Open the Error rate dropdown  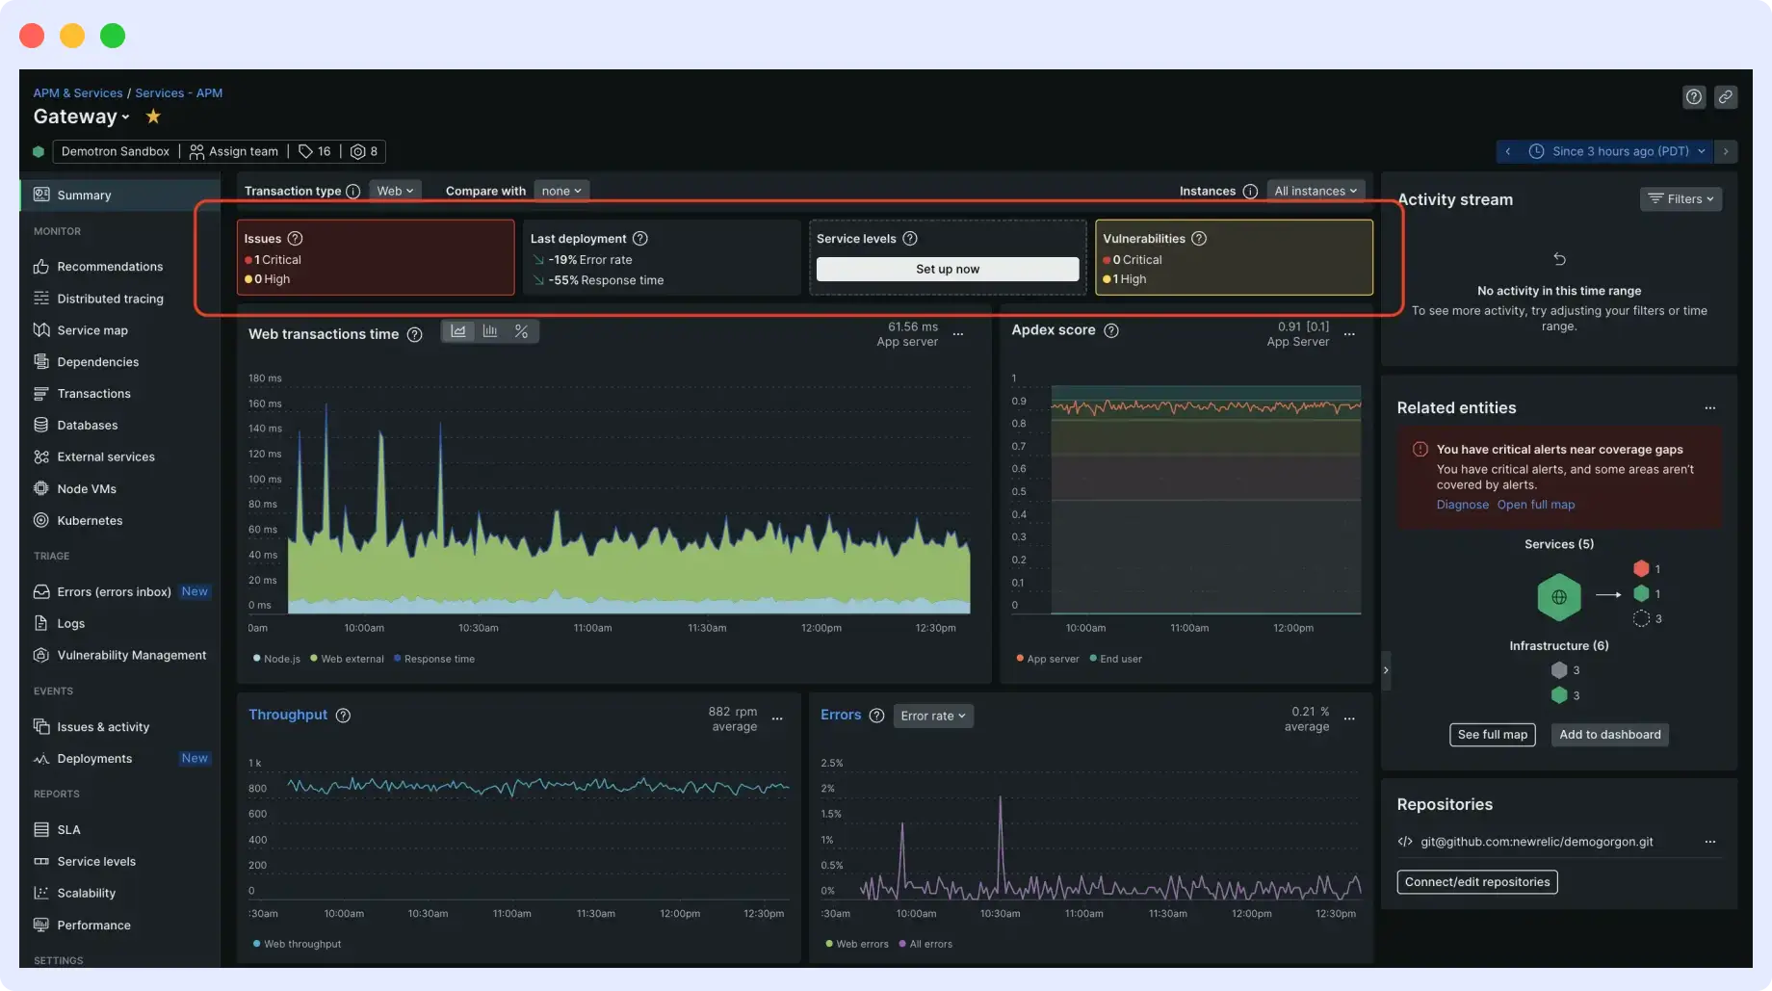click(x=933, y=716)
